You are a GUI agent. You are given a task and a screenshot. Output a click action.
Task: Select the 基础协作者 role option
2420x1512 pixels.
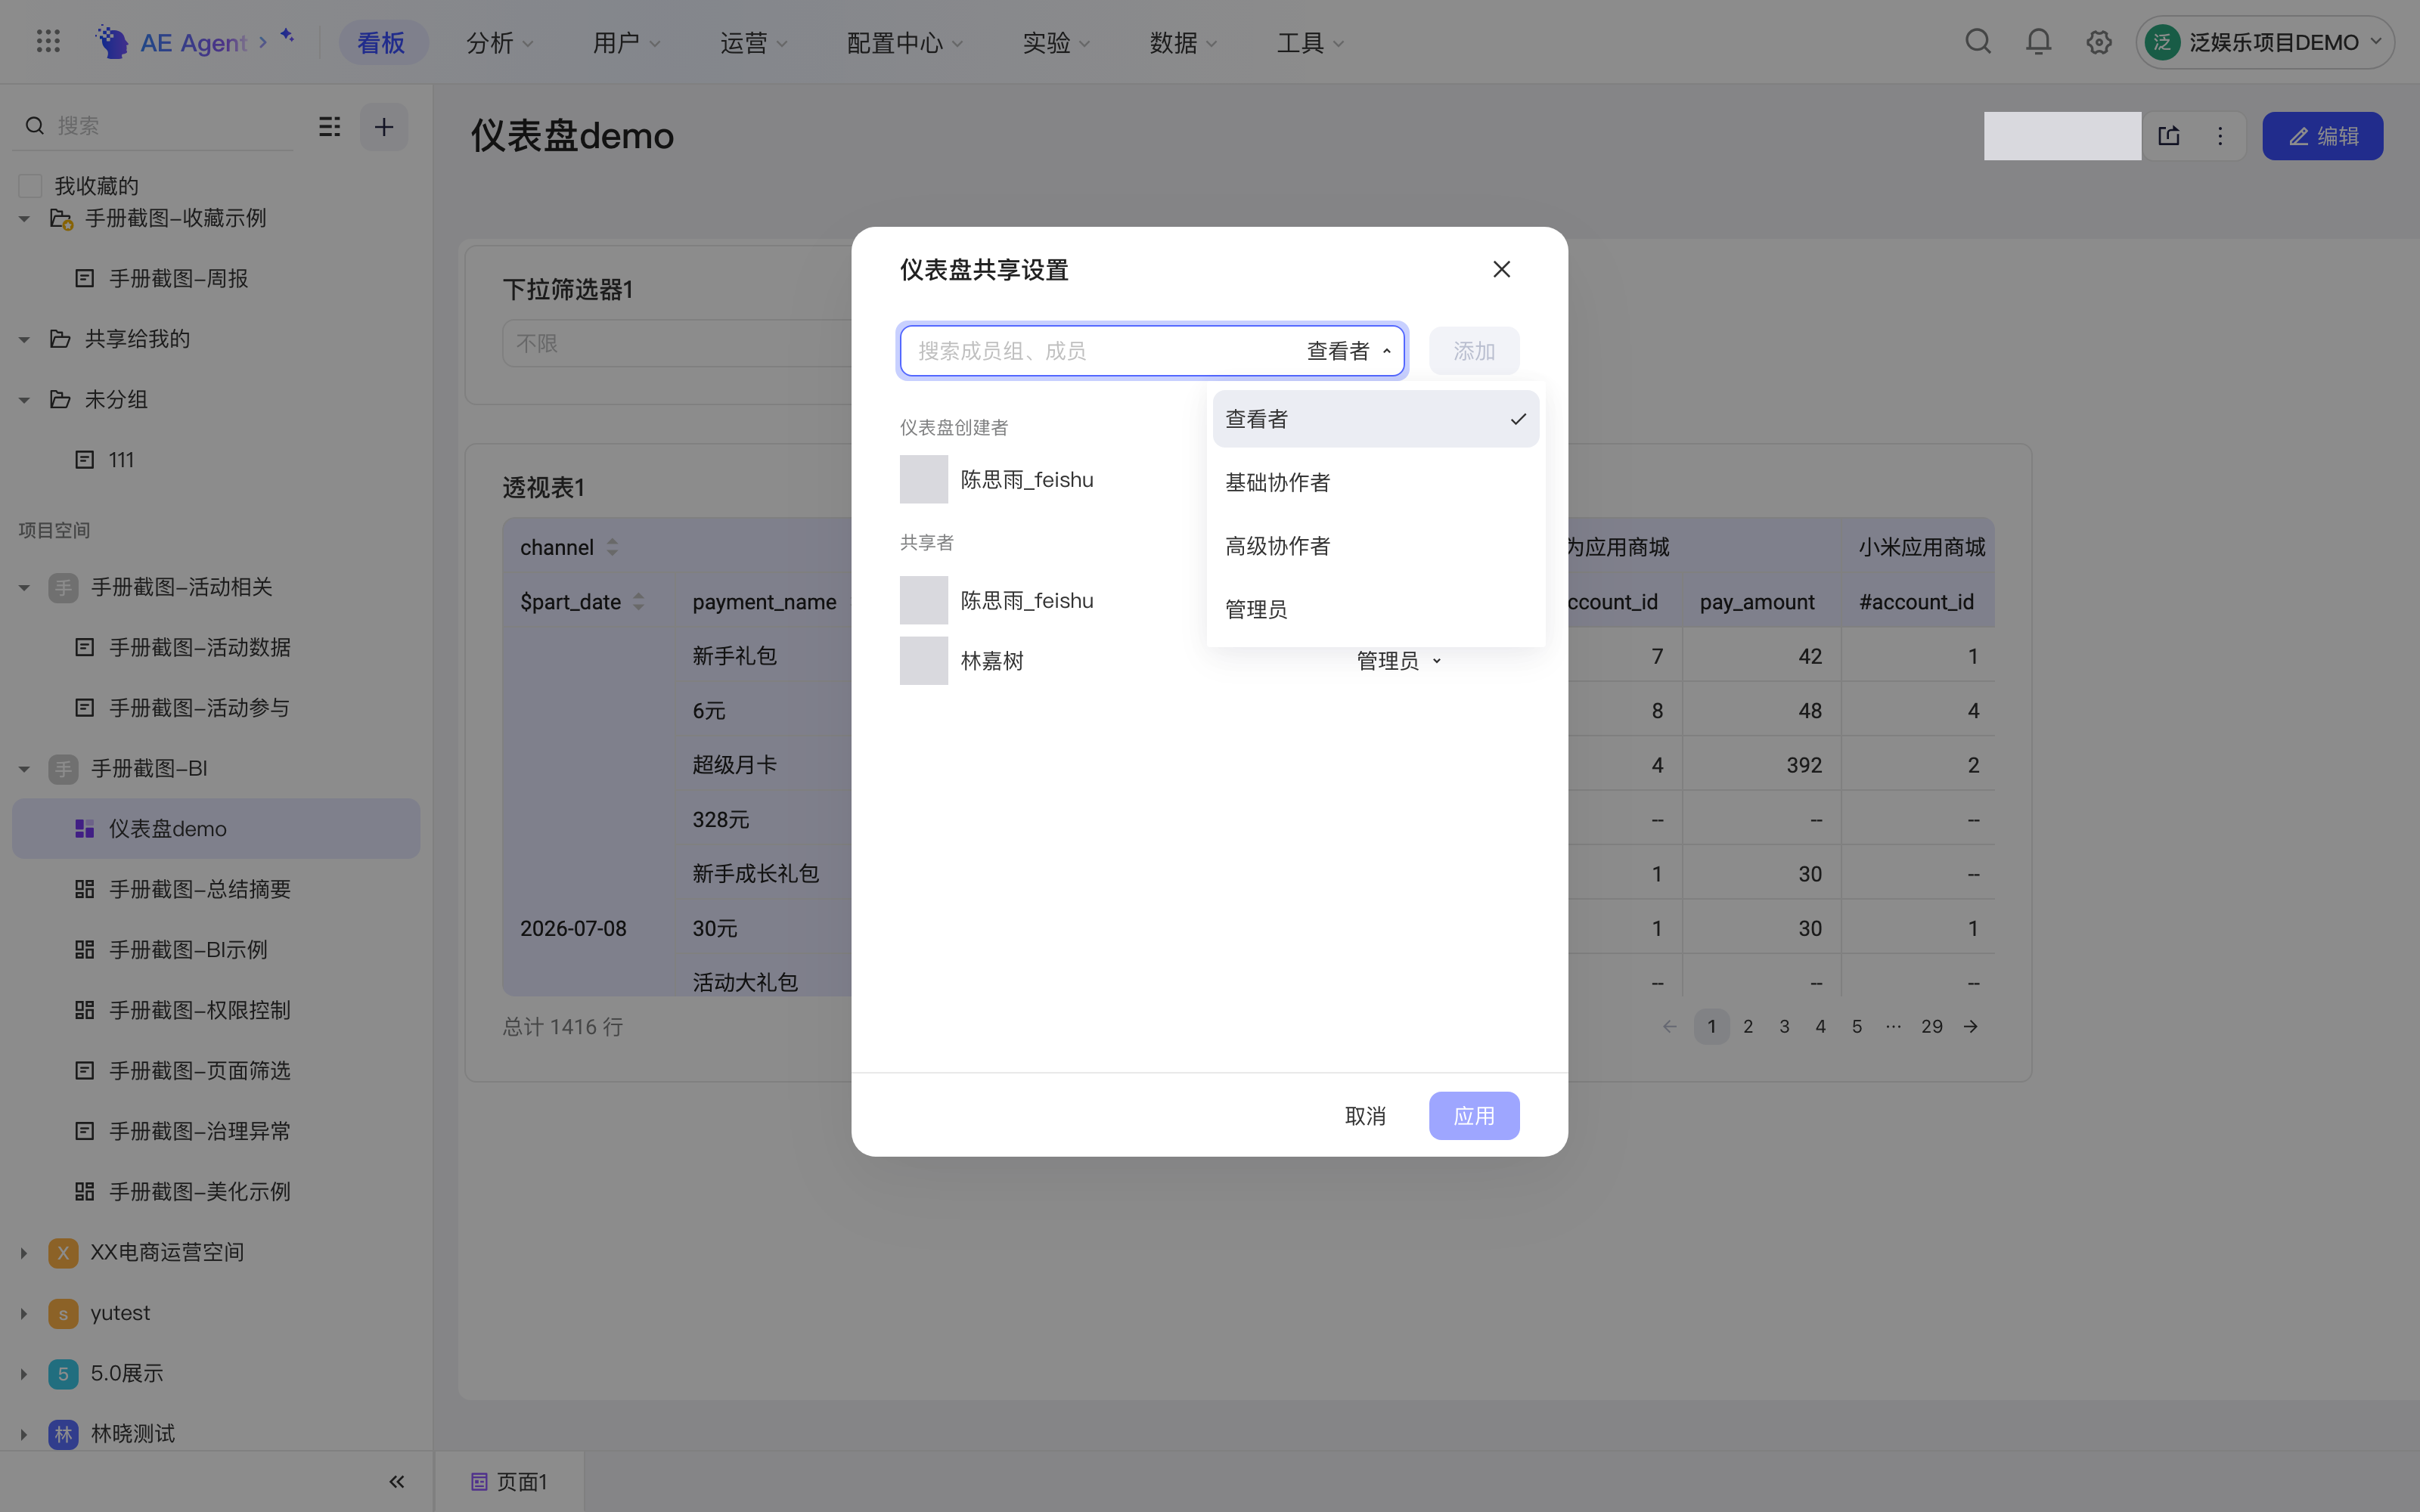[1375, 482]
